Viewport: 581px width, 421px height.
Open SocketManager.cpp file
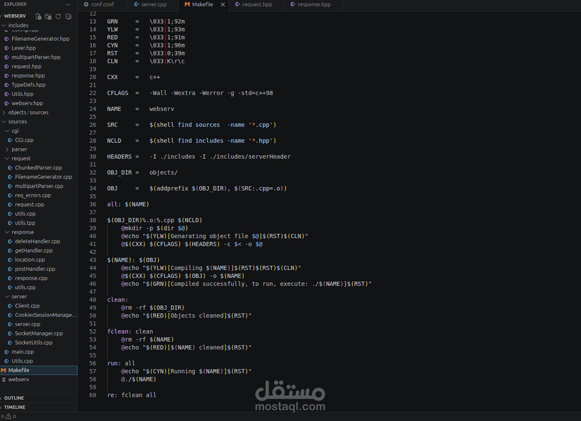(39, 334)
